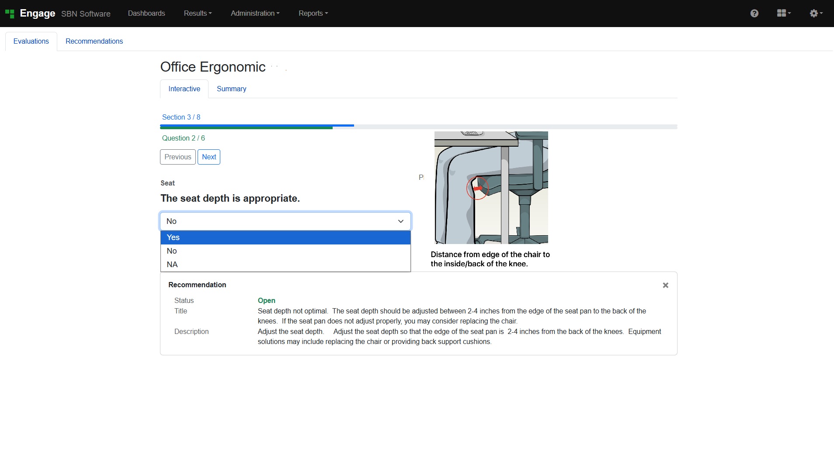Screen dimensions: 834x454
Task: Click the section progress bar
Action: (x=418, y=127)
